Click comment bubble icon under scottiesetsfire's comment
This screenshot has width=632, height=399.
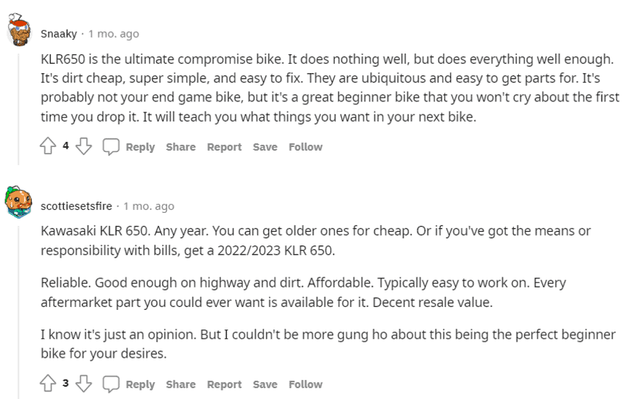[x=111, y=384]
